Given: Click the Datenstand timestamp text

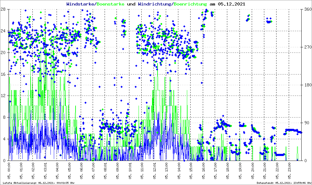Looking at the screenshot, I should tap(284, 183).
